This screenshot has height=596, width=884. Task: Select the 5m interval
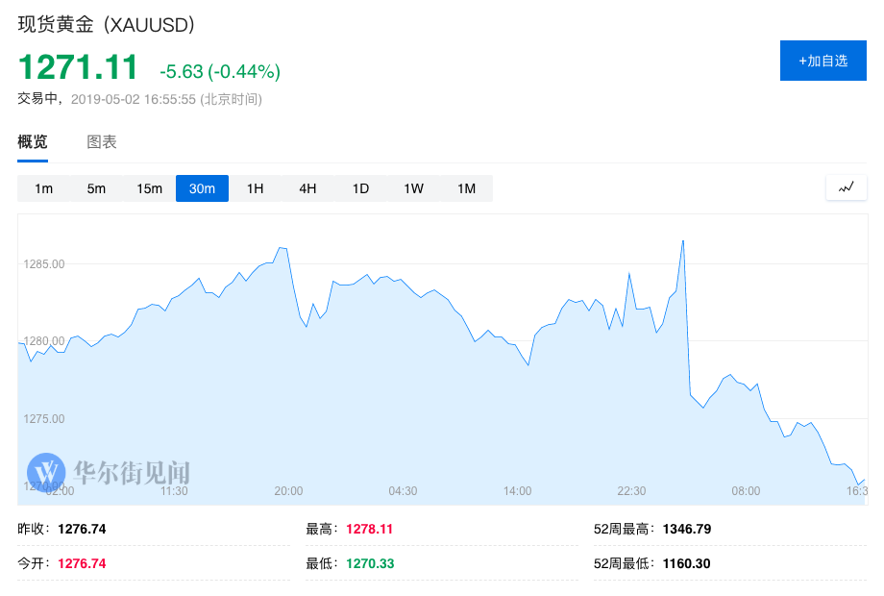click(x=96, y=188)
